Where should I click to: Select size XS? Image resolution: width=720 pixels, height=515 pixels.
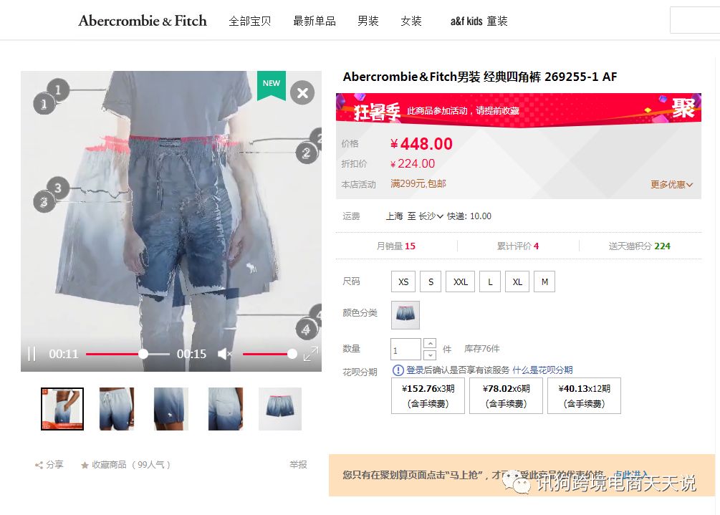point(403,281)
